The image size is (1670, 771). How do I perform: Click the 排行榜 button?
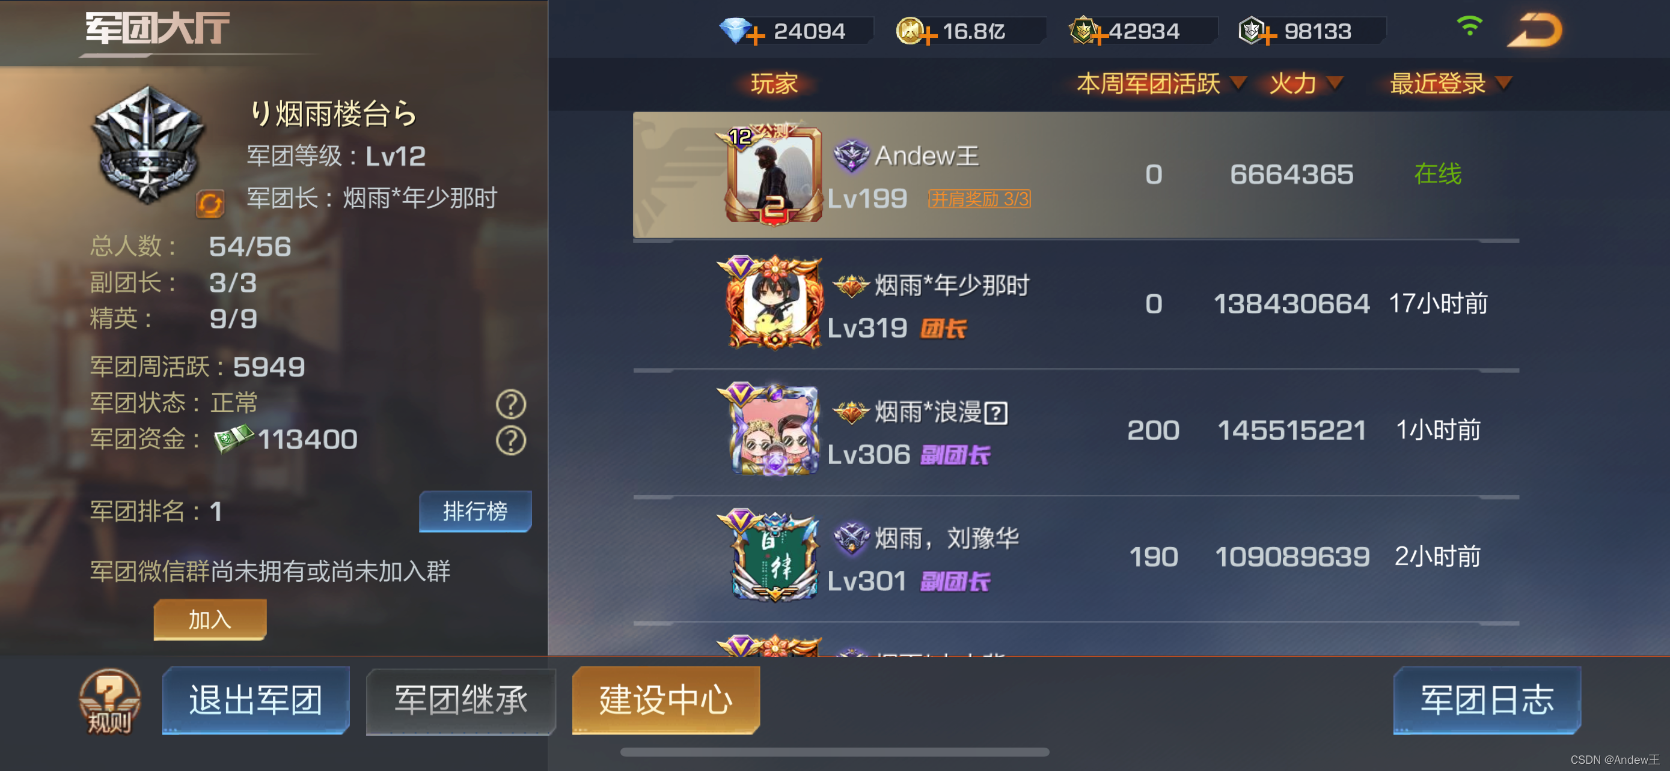[x=475, y=512]
